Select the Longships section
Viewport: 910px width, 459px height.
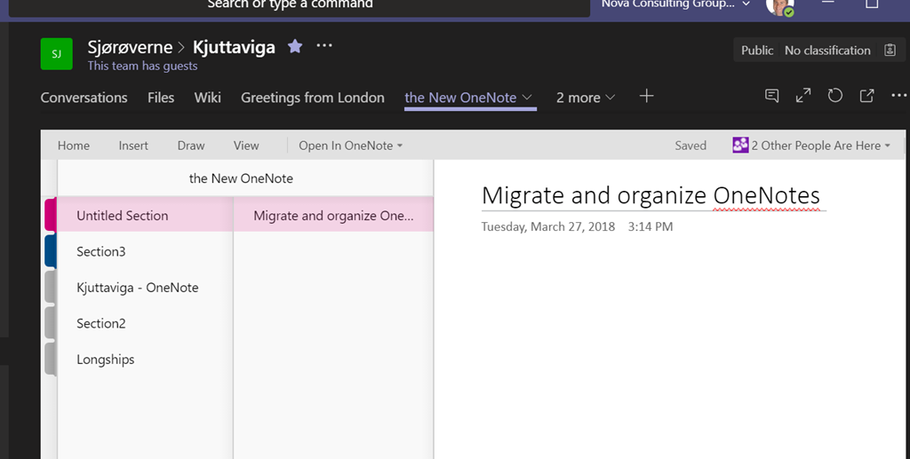tap(145, 360)
